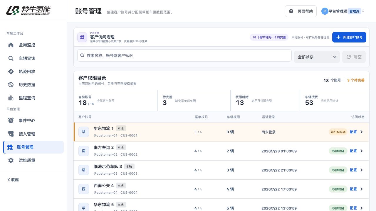Focus the 搜索名称、账号或客户标识 search field
The image size is (376, 211).
184,55
